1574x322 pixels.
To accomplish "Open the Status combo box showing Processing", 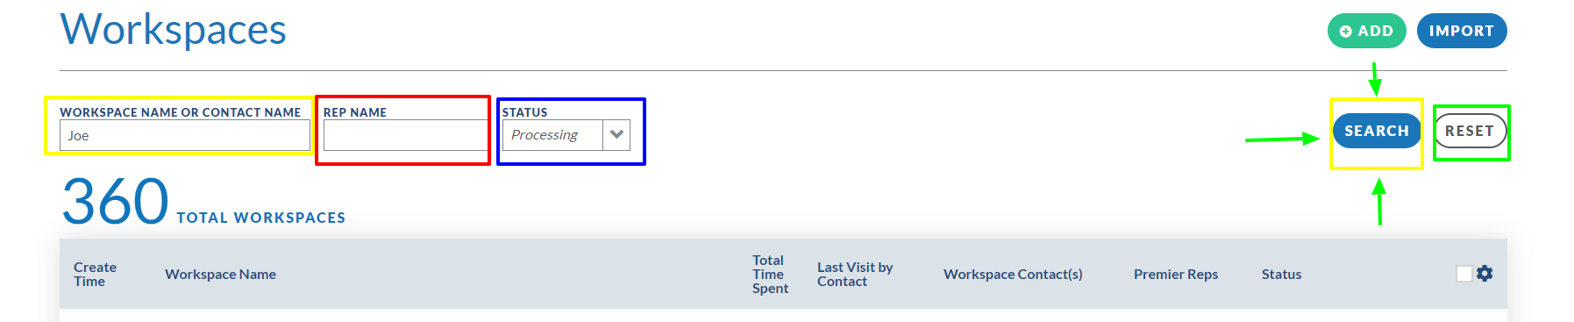I will pos(566,135).
